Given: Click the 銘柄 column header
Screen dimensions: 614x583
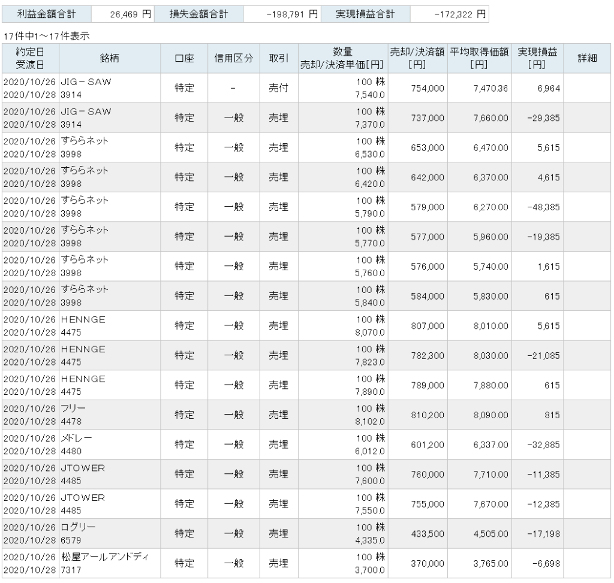Looking at the screenshot, I should 110,58.
